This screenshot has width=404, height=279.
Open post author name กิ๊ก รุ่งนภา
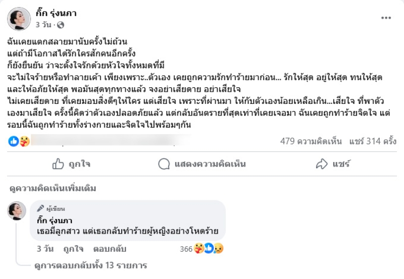56,13
